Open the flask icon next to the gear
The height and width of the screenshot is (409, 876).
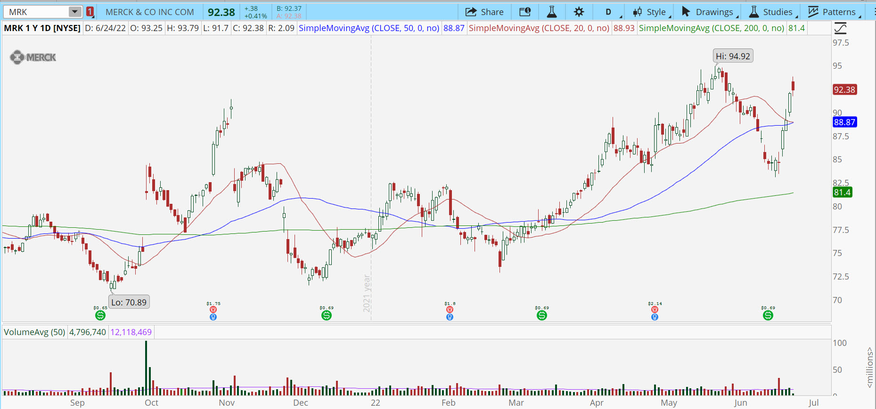[552, 12]
